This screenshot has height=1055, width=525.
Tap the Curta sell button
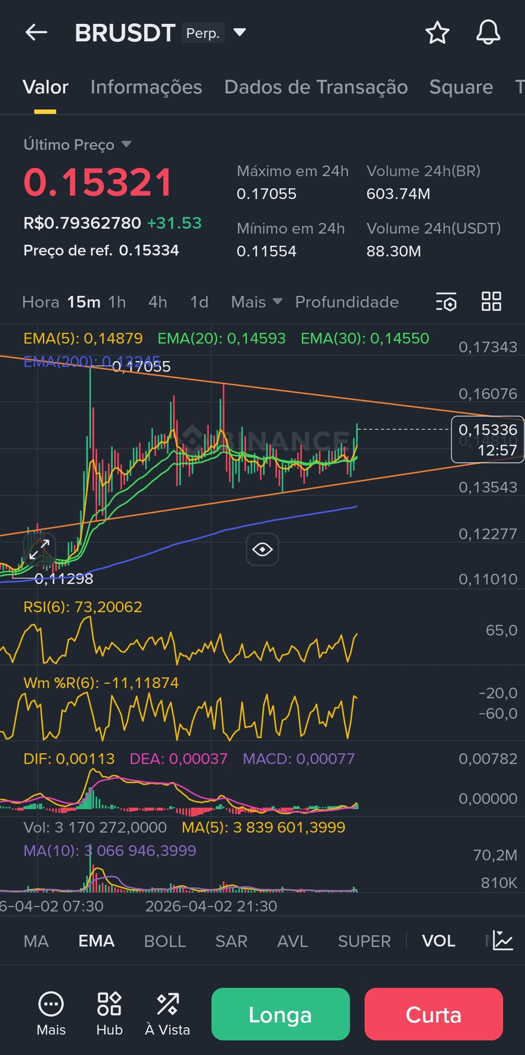(x=434, y=1014)
